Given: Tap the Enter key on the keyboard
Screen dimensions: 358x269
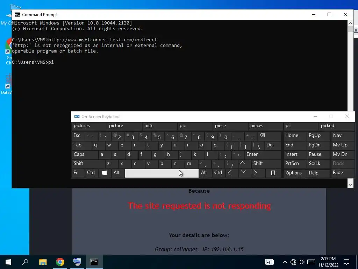Looking at the screenshot, I should (x=263, y=154).
